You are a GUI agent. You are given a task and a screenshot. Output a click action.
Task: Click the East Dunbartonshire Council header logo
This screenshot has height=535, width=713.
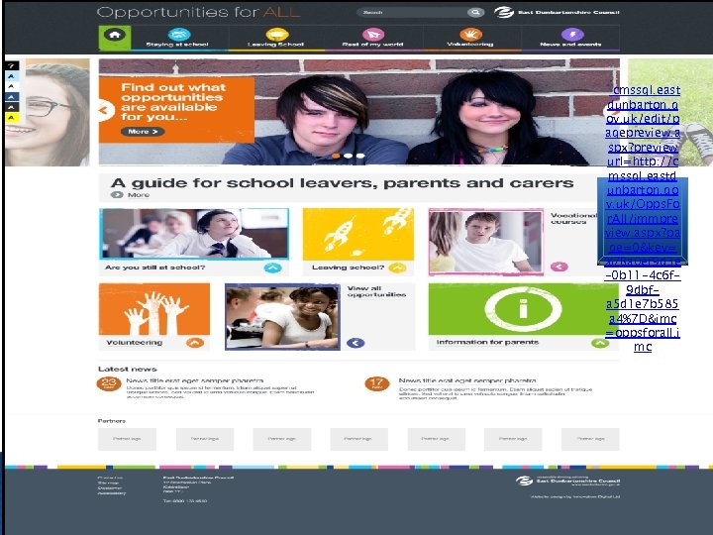coord(557,12)
